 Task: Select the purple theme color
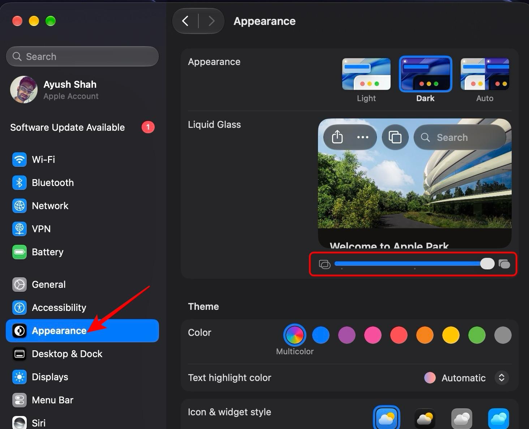click(x=347, y=335)
